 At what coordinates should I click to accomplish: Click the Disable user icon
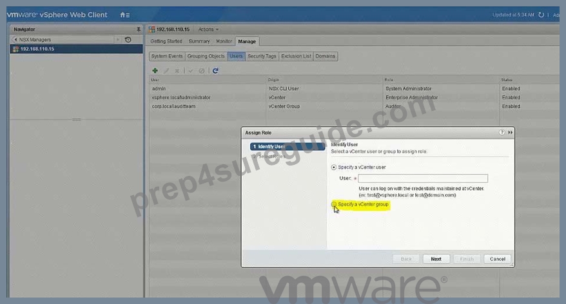pyautogui.click(x=202, y=71)
